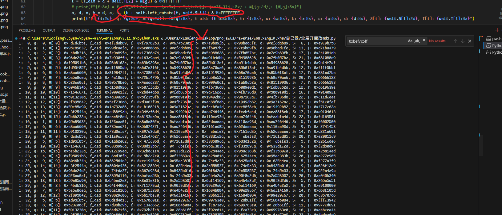Click editor line number 63

[x=23, y=13]
